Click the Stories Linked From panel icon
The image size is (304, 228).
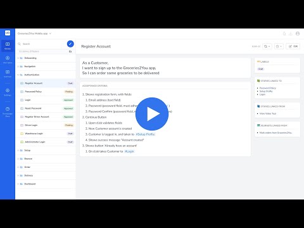(258, 106)
